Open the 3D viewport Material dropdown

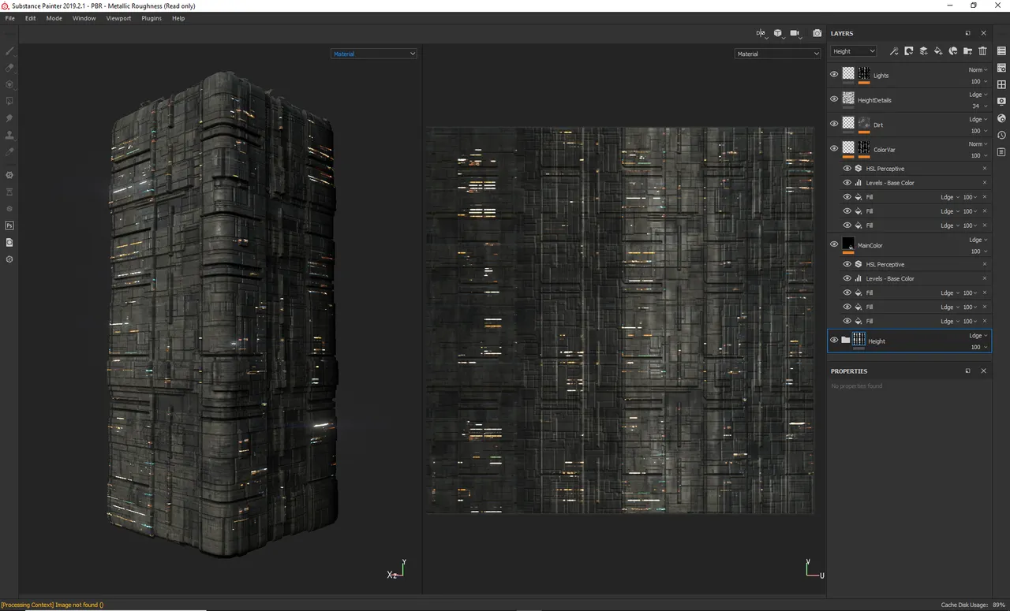[x=373, y=54]
